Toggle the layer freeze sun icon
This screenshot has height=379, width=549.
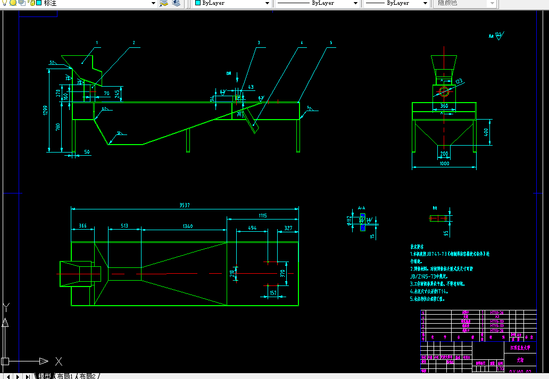point(13,3)
